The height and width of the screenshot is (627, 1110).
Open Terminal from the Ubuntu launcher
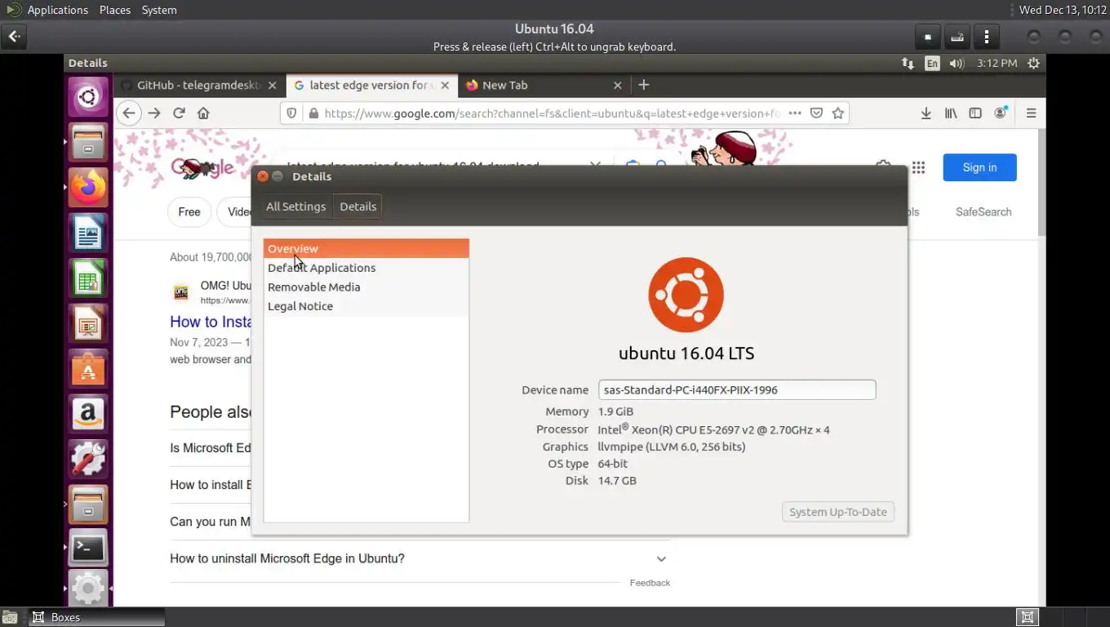[x=88, y=549]
